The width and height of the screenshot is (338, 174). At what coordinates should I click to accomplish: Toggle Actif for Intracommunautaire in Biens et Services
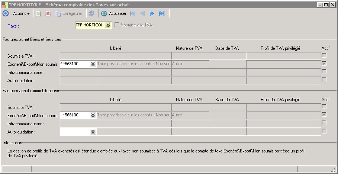[x=324, y=71]
